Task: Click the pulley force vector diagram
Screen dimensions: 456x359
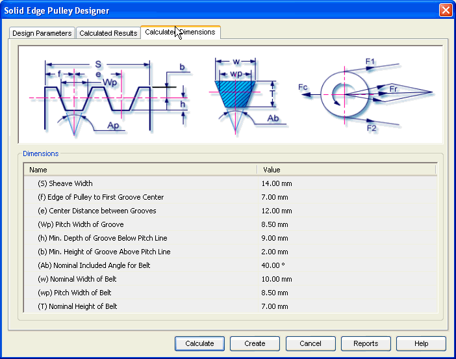Action: (x=367, y=94)
